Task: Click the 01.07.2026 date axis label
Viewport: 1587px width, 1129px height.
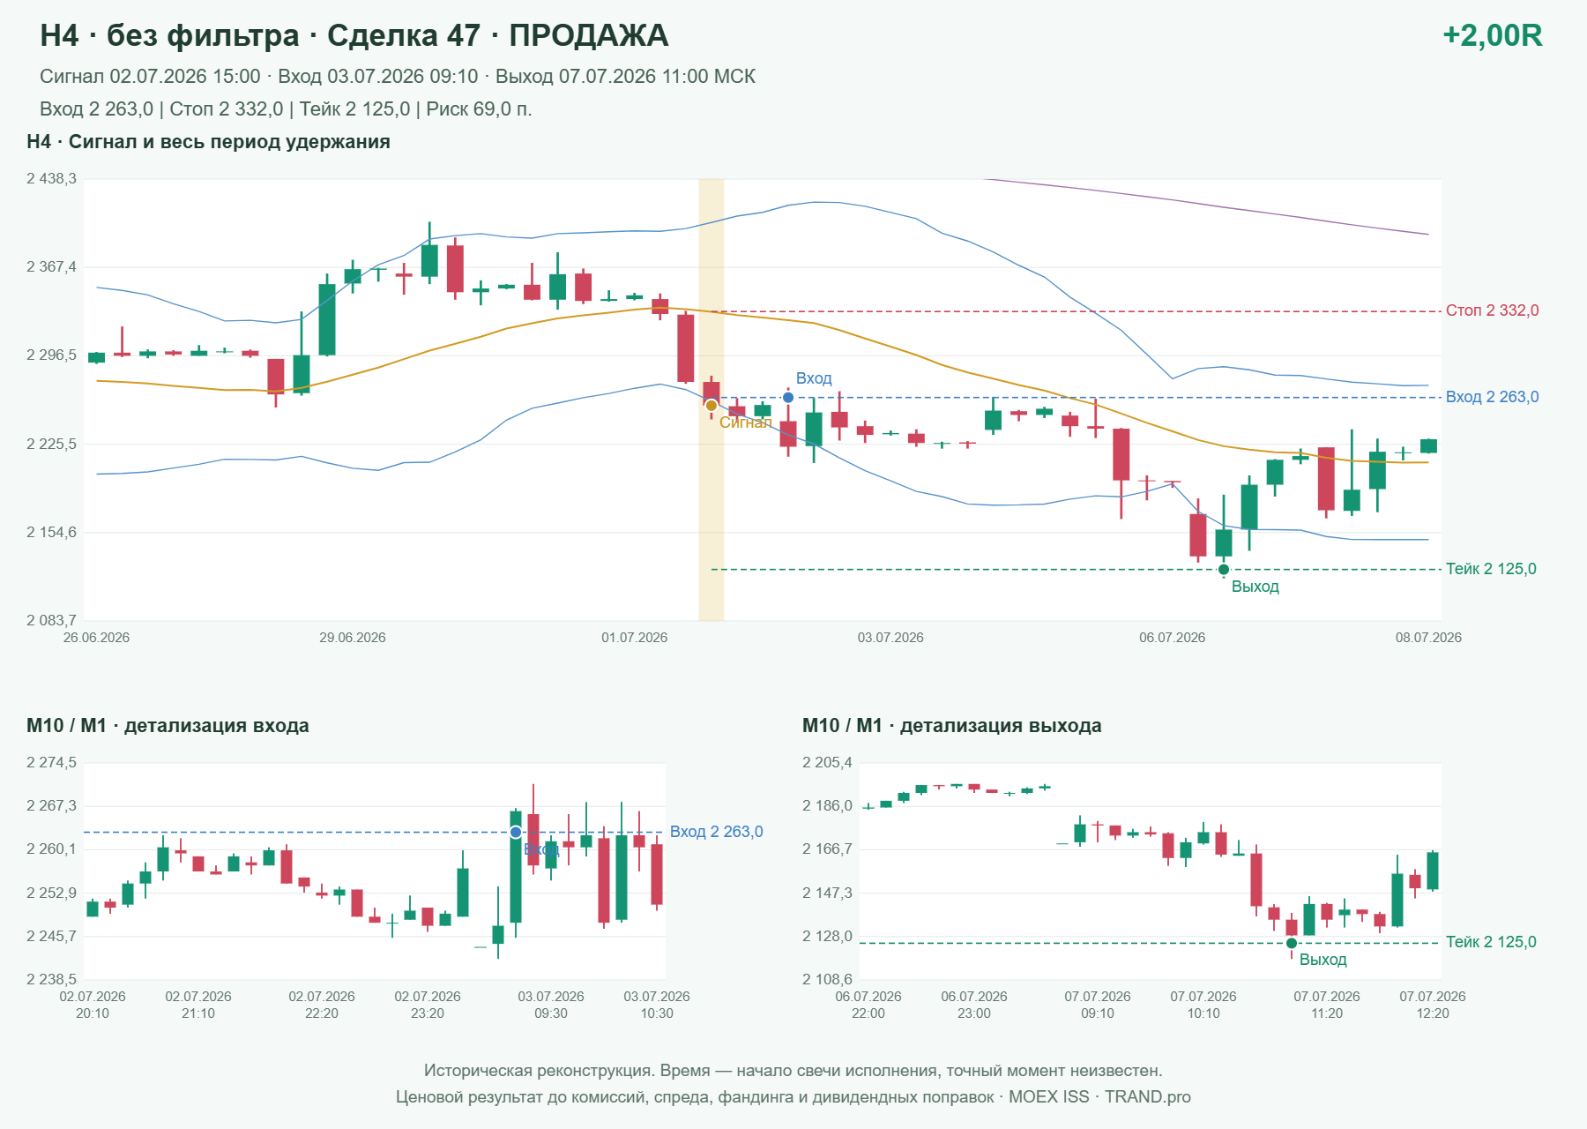Action: click(x=635, y=638)
